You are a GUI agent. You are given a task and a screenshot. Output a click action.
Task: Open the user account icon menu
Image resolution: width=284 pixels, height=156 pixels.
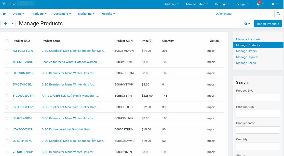point(273,4)
